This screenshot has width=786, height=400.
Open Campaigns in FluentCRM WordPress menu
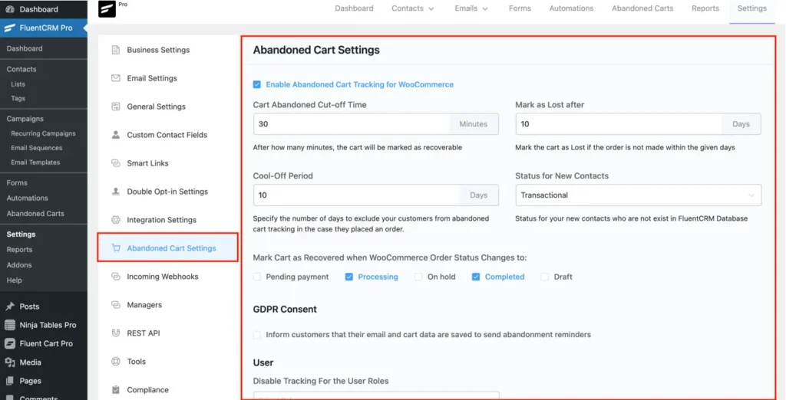(25, 119)
